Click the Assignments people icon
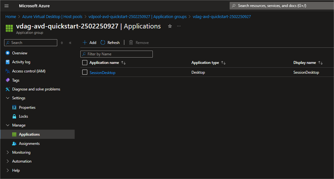 tap(14, 144)
